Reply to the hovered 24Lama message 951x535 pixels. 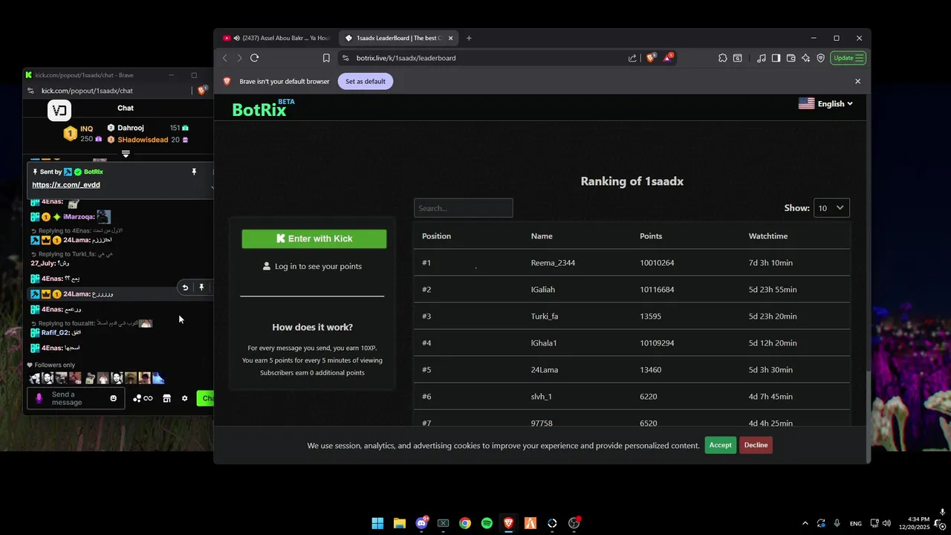[x=185, y=288]
